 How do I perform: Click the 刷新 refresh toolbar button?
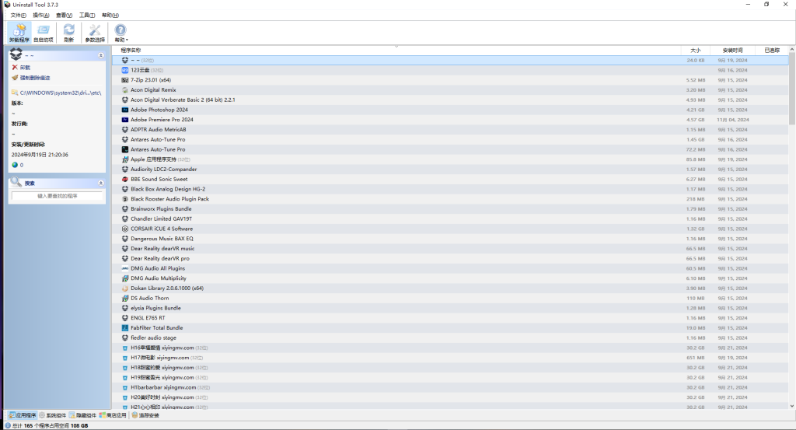click(68, 33)
